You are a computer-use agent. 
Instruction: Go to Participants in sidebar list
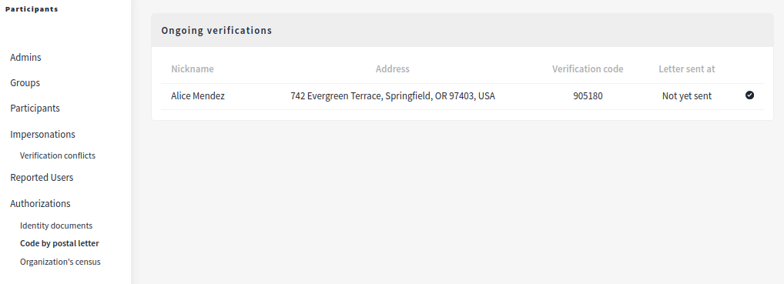click(35, 109)
